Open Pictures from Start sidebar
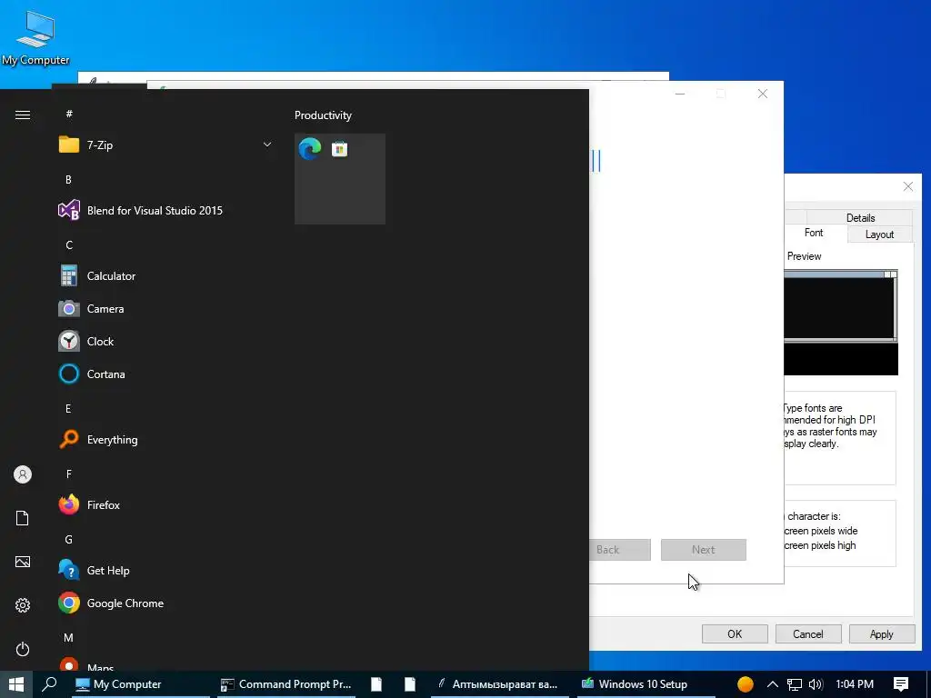931x698 pixels. coord(23,562)
